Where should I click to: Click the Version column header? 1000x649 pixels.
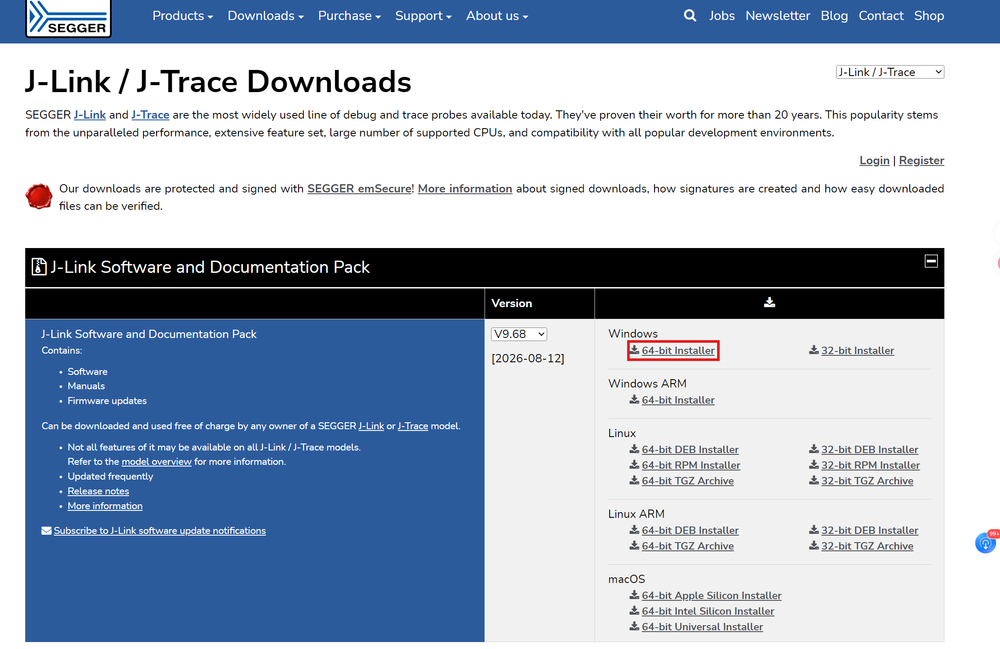coord(512,303)
